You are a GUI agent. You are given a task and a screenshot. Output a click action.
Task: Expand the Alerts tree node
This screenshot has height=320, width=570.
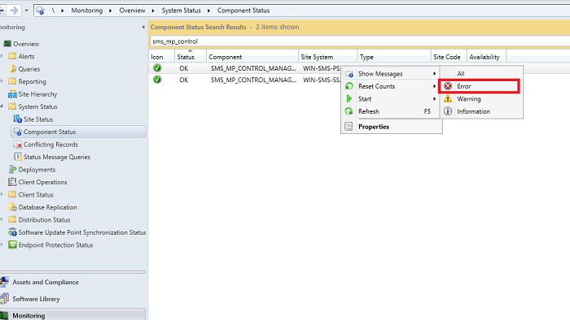pyautogui.click(x=2, y=56)
